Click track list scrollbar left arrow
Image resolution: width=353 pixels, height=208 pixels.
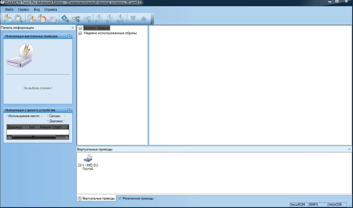pyautogui.click(x=9, y=137)
